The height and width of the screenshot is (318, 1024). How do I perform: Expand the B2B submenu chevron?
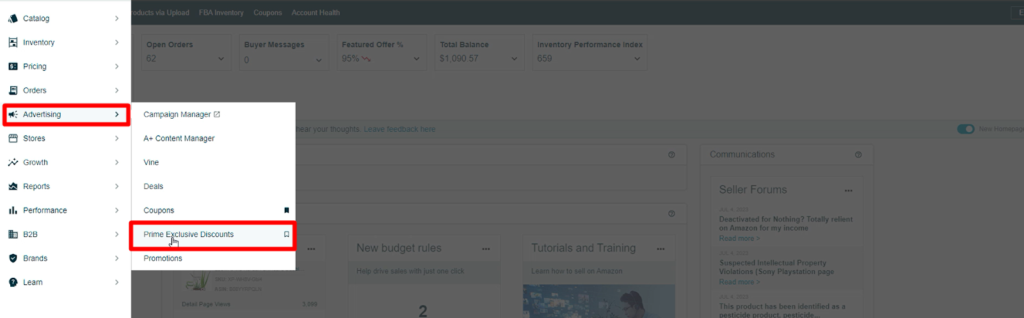(x=116, y=234)
